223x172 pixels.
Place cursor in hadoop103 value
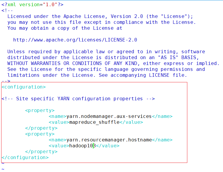83,146
